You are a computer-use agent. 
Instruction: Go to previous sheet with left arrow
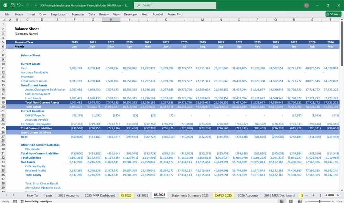6,195
